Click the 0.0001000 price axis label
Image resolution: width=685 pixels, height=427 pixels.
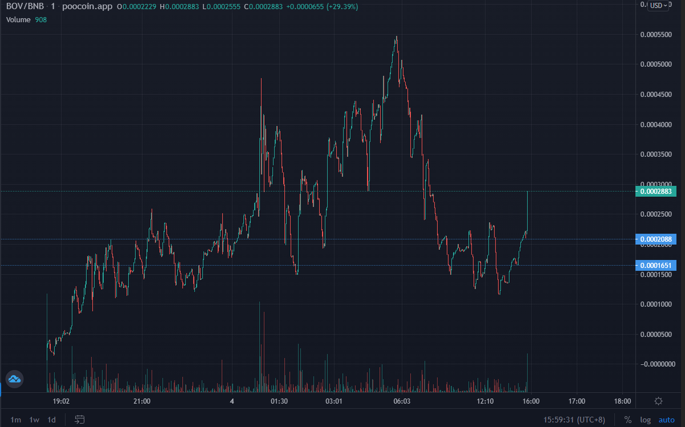point(656,304)
